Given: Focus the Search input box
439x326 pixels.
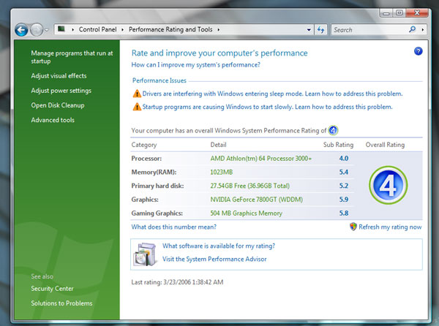Looking at the screenshot, I should [369, 30].
